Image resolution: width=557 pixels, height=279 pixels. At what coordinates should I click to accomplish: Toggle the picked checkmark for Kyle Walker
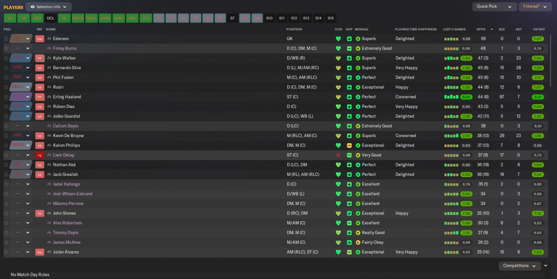point(6,58)
